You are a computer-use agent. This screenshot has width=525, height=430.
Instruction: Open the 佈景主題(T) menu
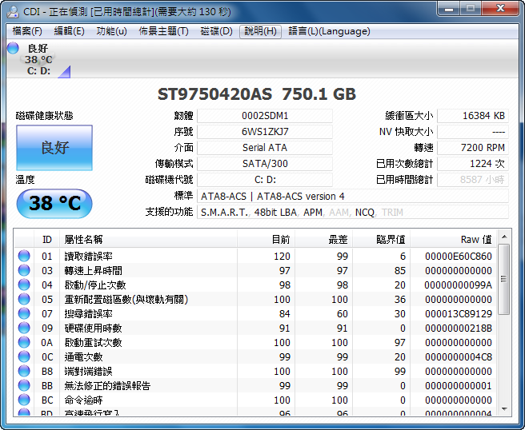(164, 31)
